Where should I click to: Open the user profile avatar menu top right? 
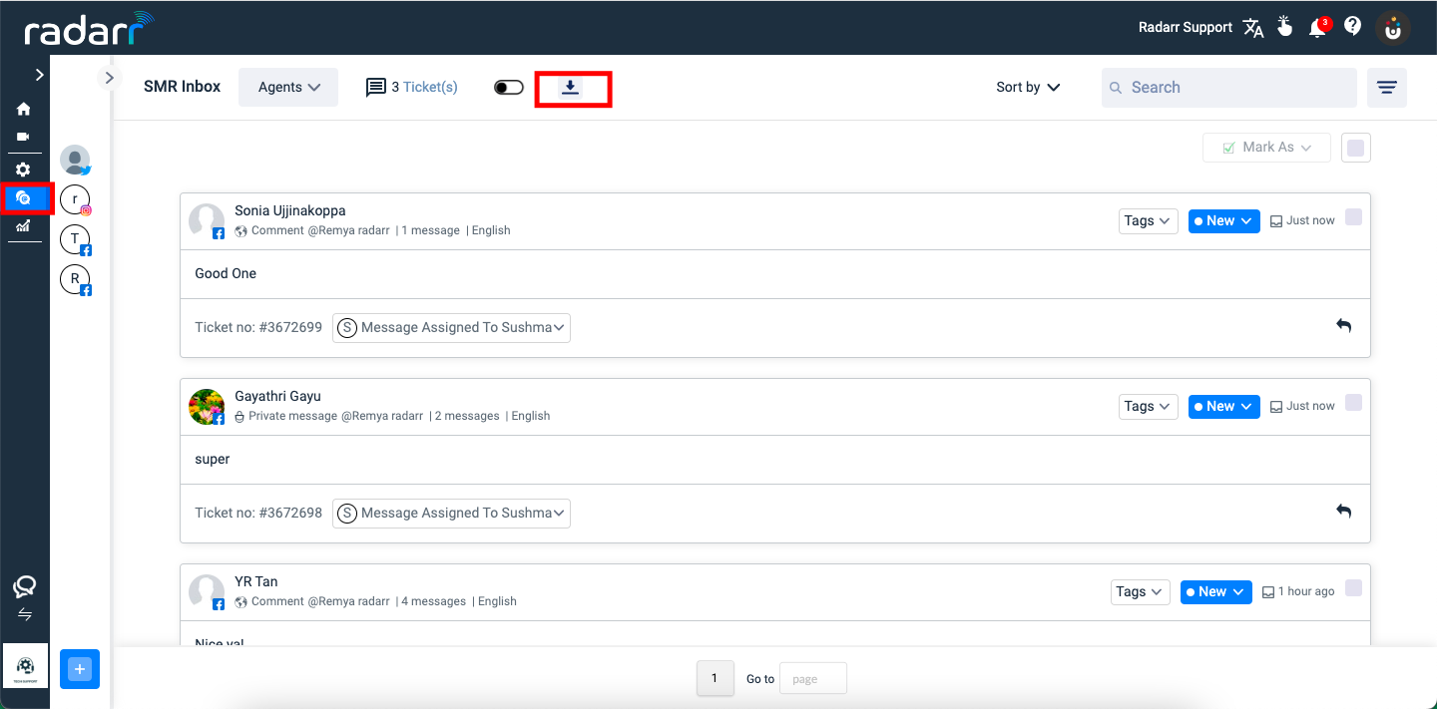tap(1392, 27)
